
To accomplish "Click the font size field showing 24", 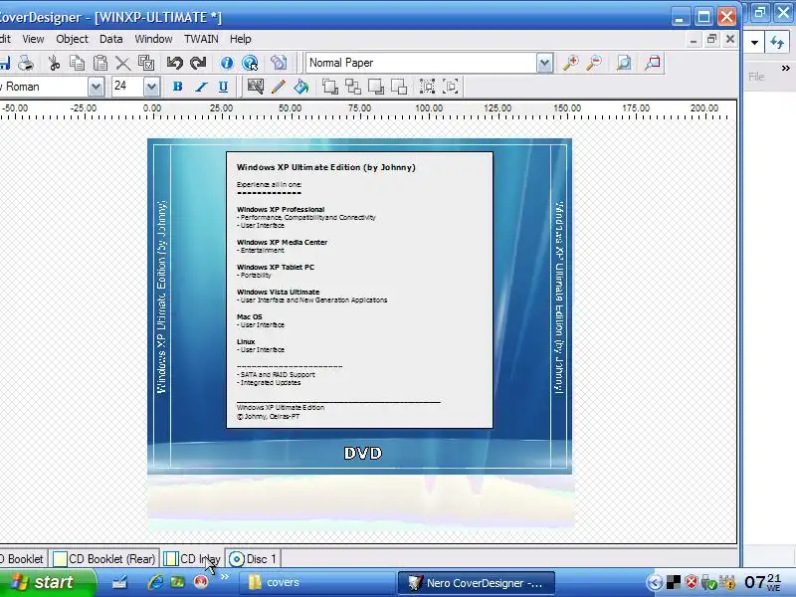I will [128, 87].
